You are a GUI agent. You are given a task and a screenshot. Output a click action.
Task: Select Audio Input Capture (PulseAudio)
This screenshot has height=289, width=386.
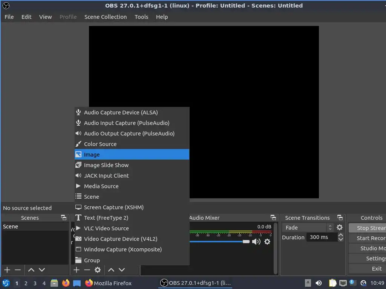point(132,123)
